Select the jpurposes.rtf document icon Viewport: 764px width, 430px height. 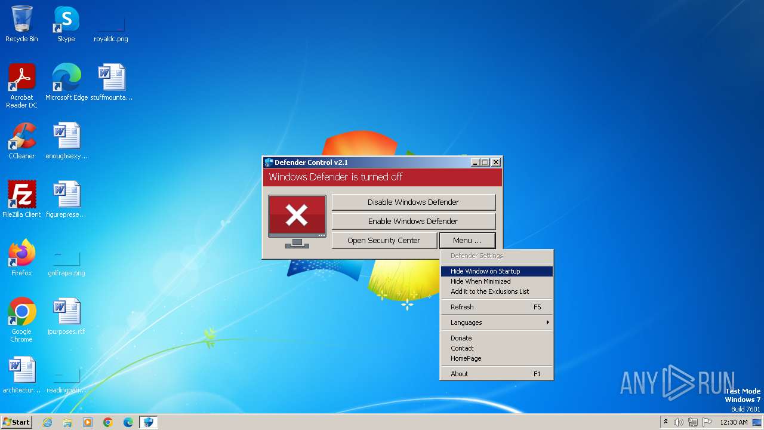(x=66, y=316)
